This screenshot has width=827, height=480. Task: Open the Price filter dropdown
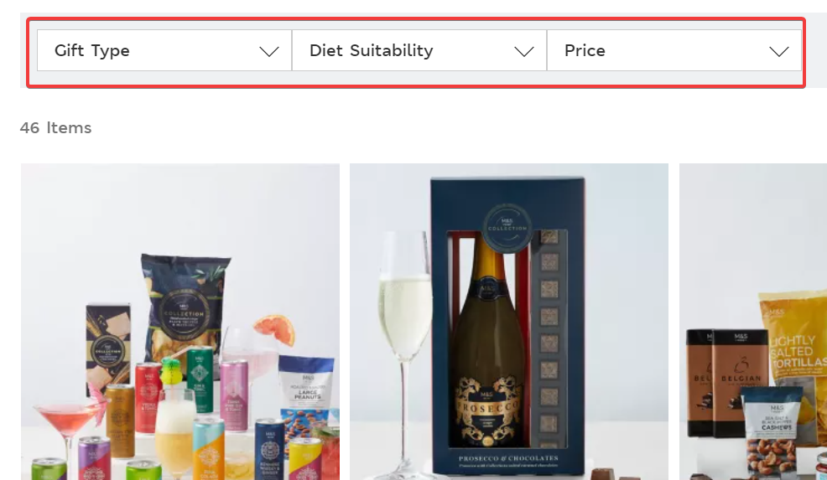point(674,50)
